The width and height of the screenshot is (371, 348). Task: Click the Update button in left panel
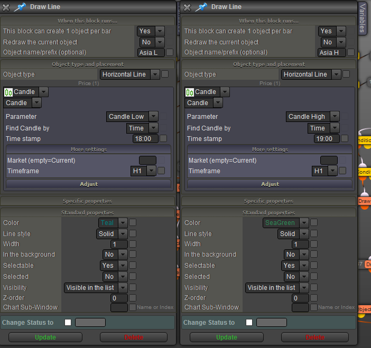[45, 337]
